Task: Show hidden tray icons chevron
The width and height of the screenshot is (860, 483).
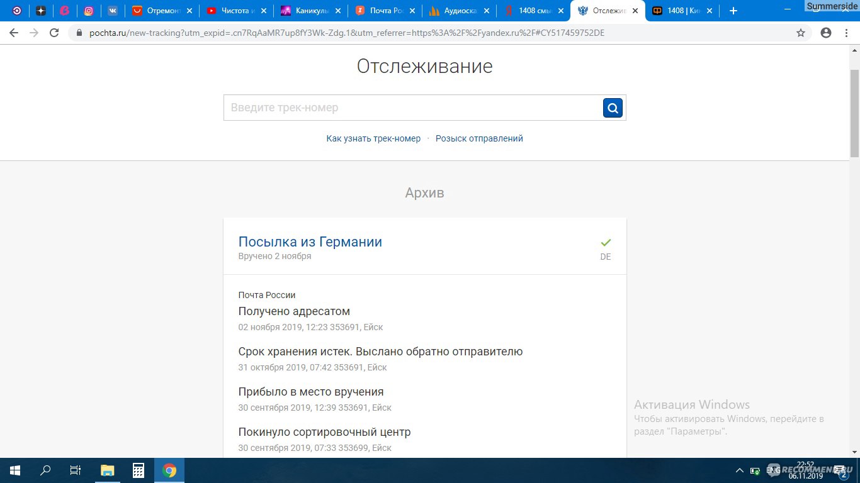Action: pos(739,470)
